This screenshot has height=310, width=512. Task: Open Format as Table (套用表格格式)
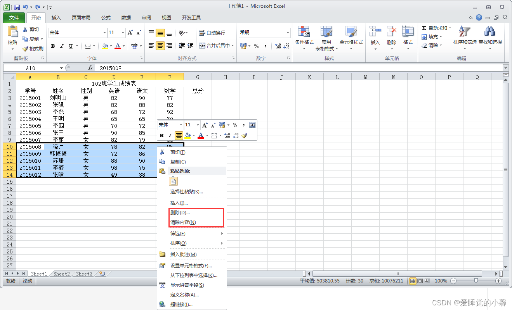click(x=326, y=39)
